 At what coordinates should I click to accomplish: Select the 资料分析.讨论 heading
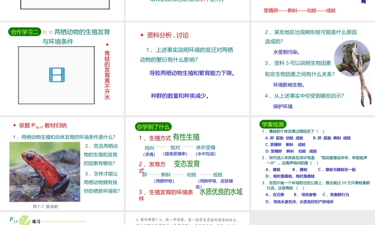[x=168, y=35]
